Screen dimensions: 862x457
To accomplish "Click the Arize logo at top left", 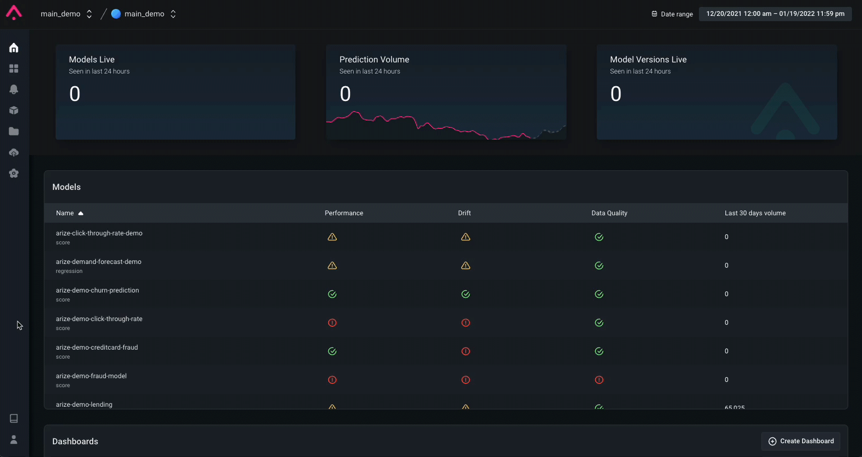I will click(x=14, y=13).
